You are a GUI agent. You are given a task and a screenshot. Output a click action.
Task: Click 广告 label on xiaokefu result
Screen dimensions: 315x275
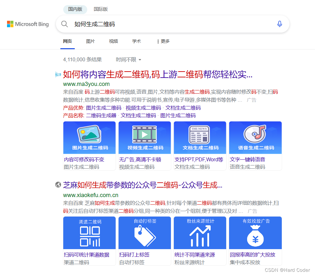[x=252, y=211]
